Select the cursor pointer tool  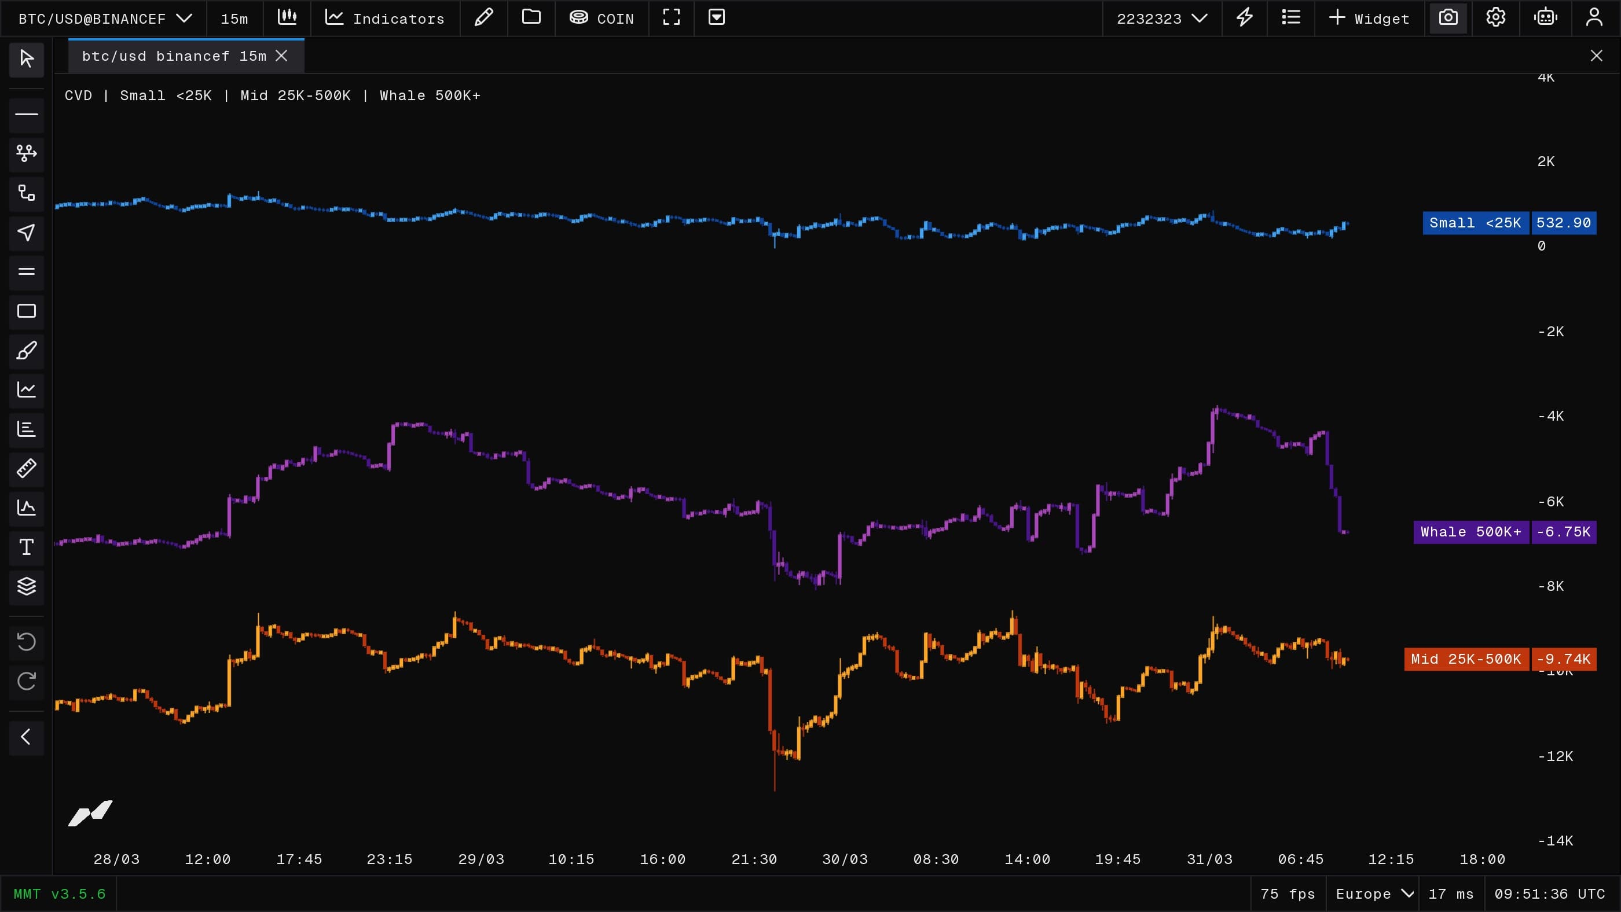click(x=27, y=59)
